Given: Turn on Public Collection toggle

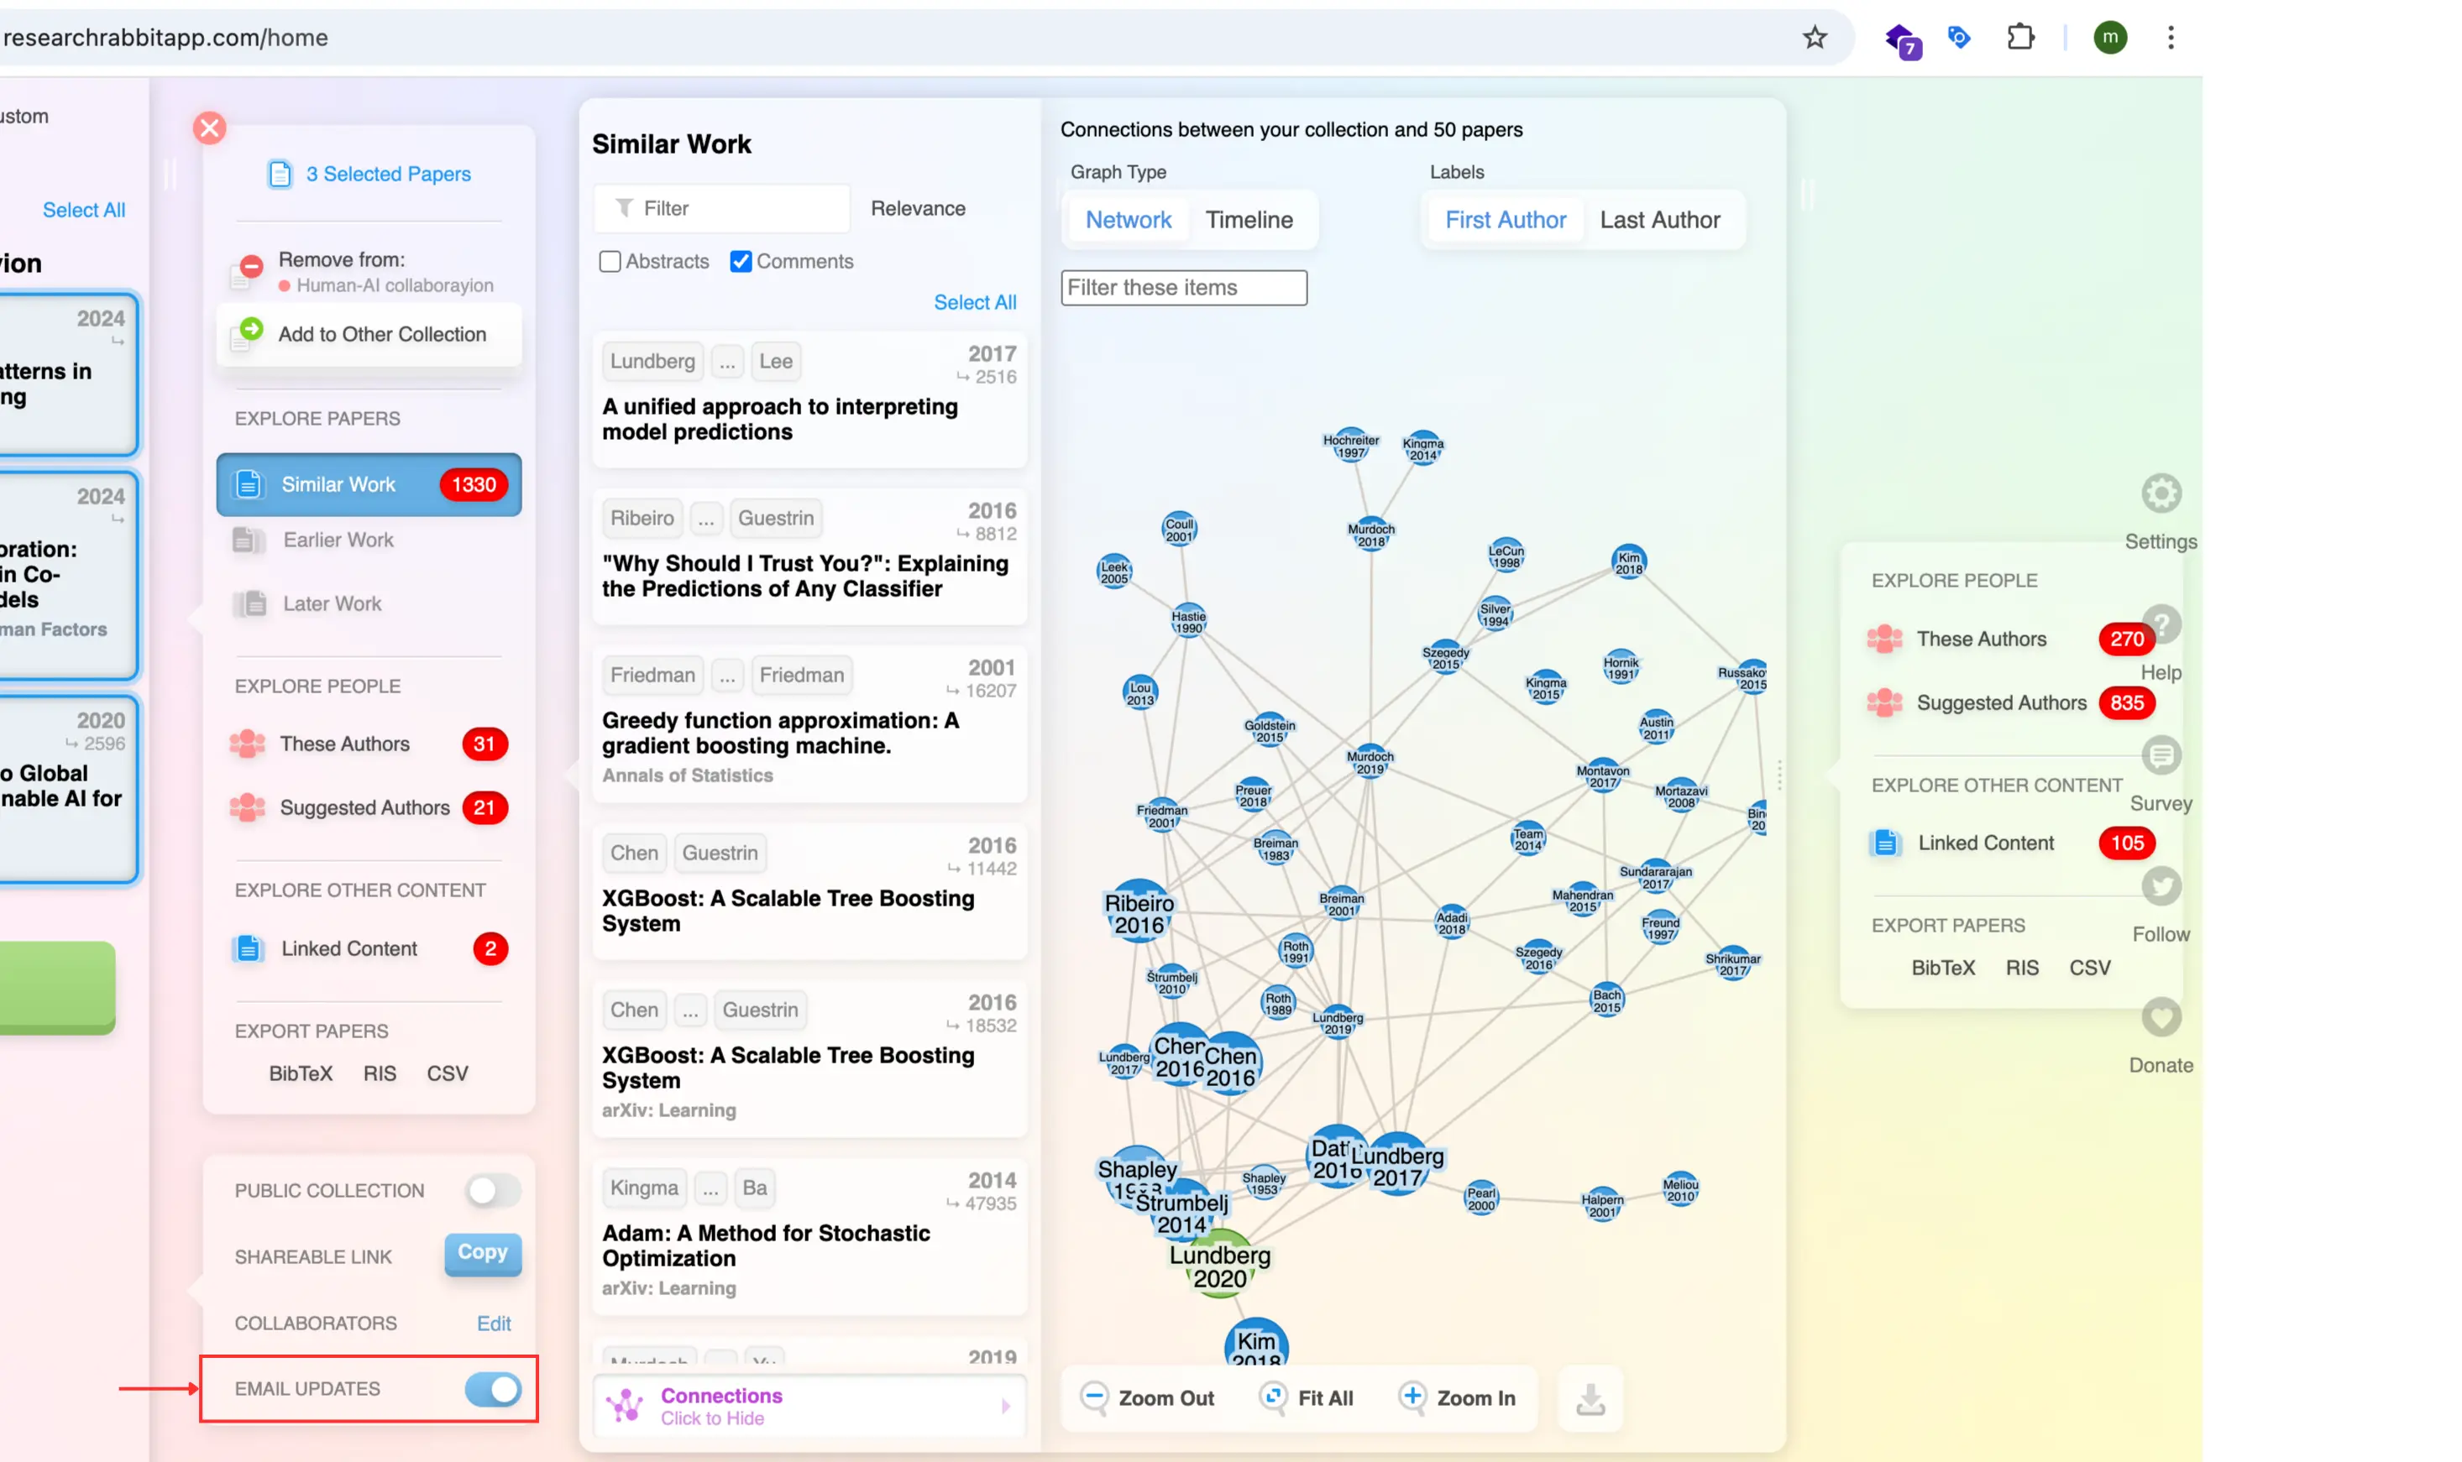Looking at the screenshot, I should 493,1190.
